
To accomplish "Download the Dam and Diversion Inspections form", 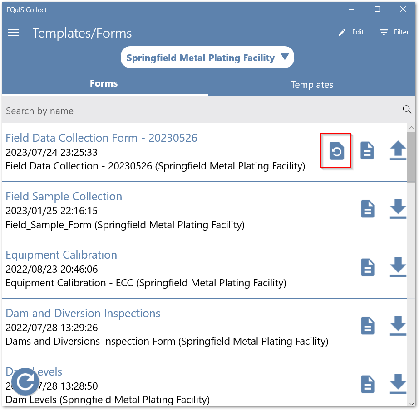I will [x=398, y=325].
